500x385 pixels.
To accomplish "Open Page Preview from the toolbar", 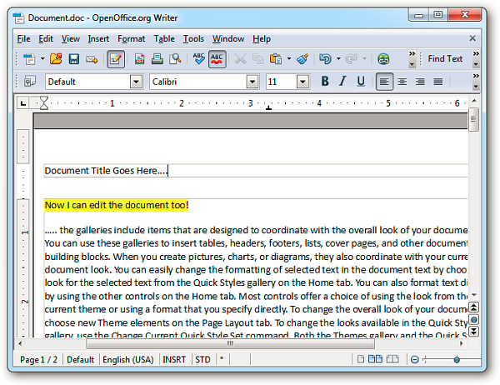I will (x=175, y=59).
